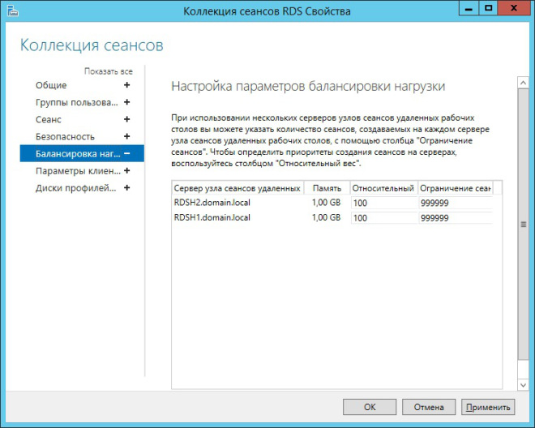Click the Применить button
Image resolution: width=535 pixels, height=428 pixels.
(x=487, y=407)
